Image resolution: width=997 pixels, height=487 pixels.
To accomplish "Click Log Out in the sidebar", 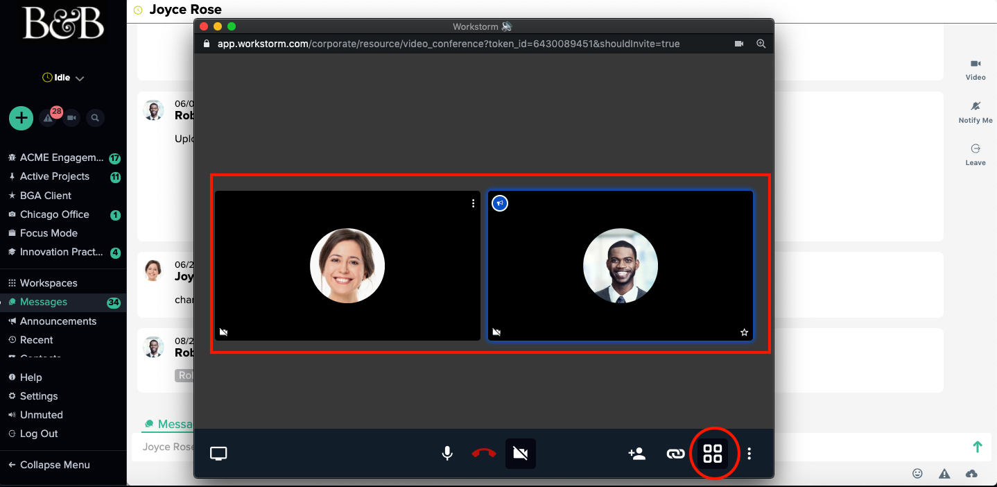I will click(39, 434).
